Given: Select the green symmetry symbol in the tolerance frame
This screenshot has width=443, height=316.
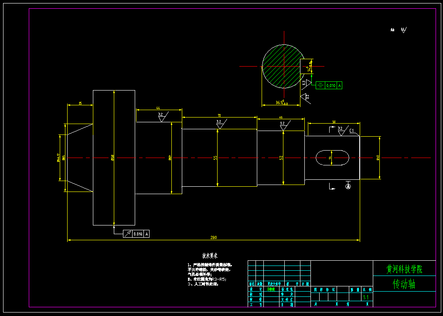Looking at the screenshot, I should (x=320, y=85).
